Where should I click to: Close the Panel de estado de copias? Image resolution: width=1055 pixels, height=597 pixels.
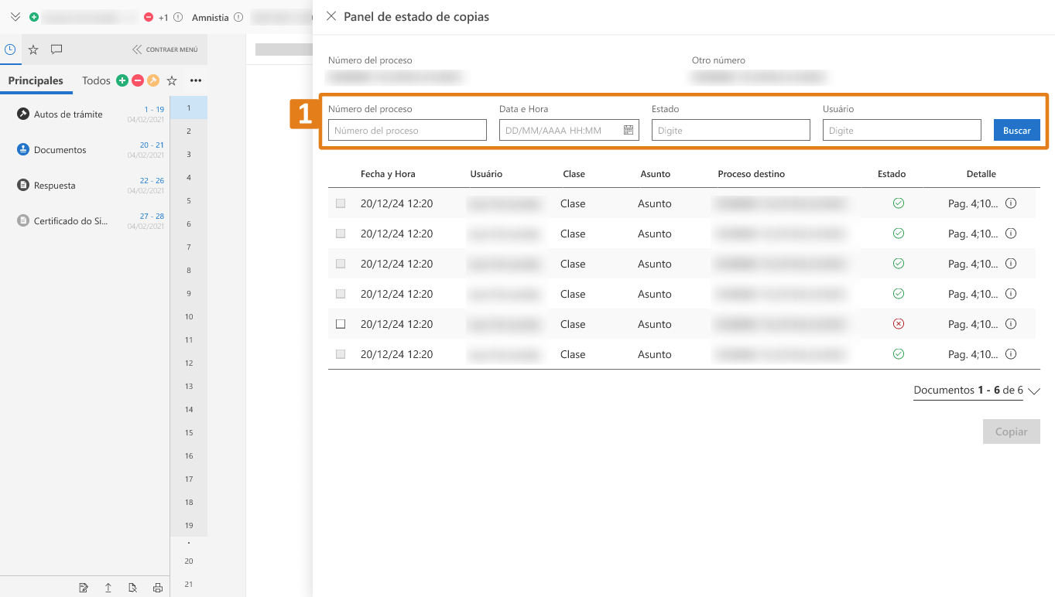[331, 16]
